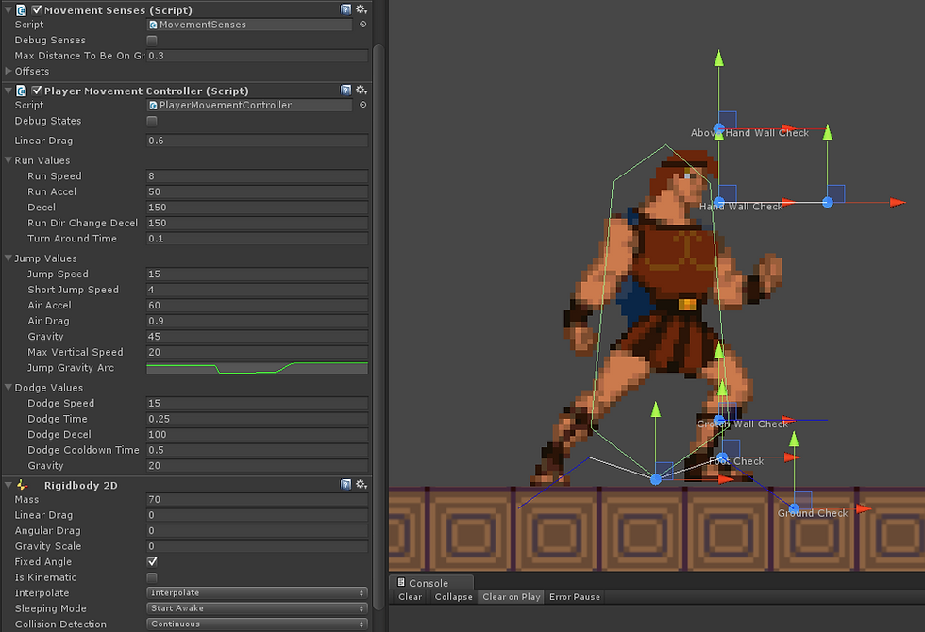Click the Angular Drag value field
The image size is (925, 632).
point(257,530)
